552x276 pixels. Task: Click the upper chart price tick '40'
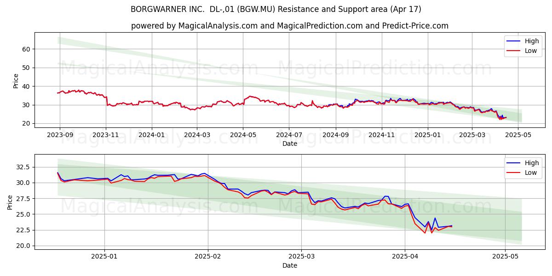pos(26,86)
